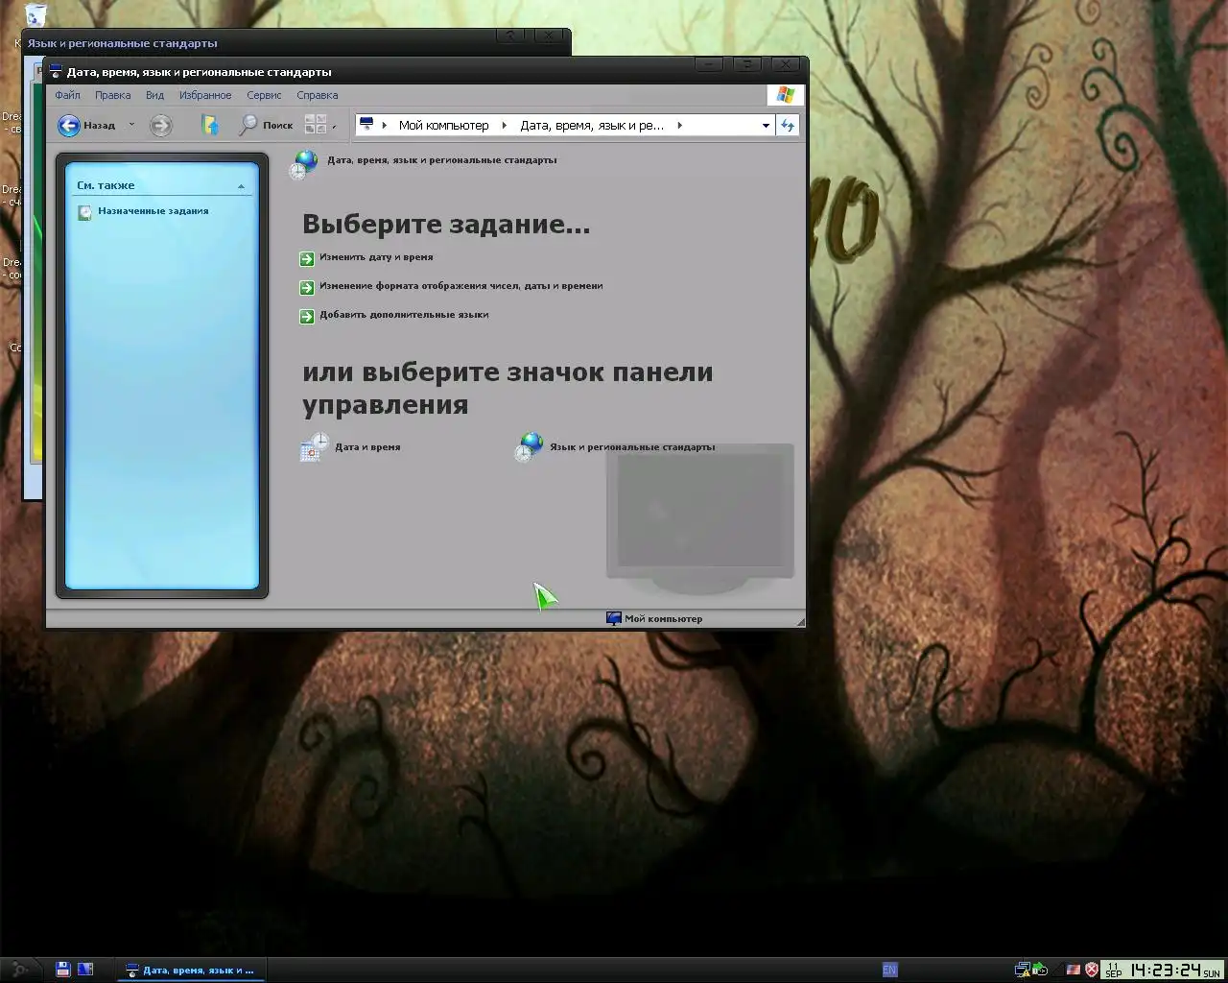Click the second quick launch icon
The image size is (1228, 983).
tap(85, 970)
